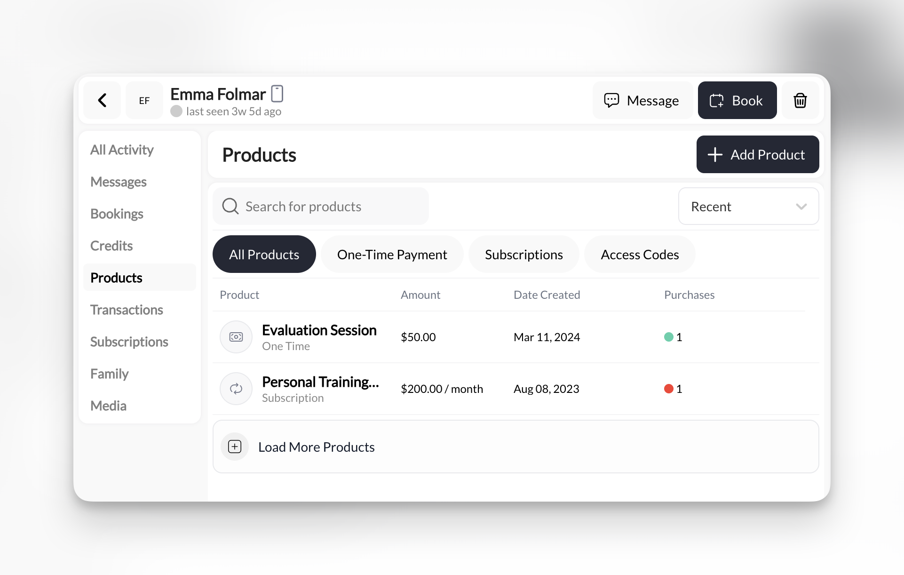Click the plus icon on Load More Products
This screenshot has width=904, height=575.
pos(235,447)
